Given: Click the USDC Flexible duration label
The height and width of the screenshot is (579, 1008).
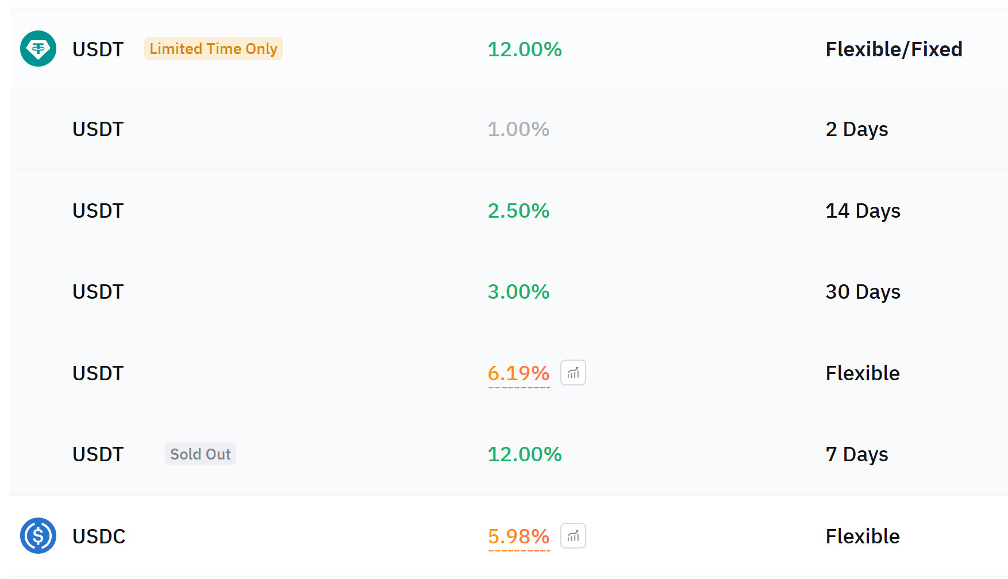Looking at the screenshot, I should point(862,536).
